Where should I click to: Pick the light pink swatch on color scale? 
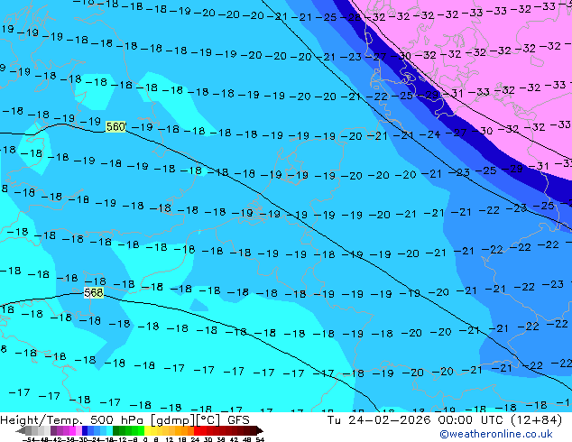point(78,430)
